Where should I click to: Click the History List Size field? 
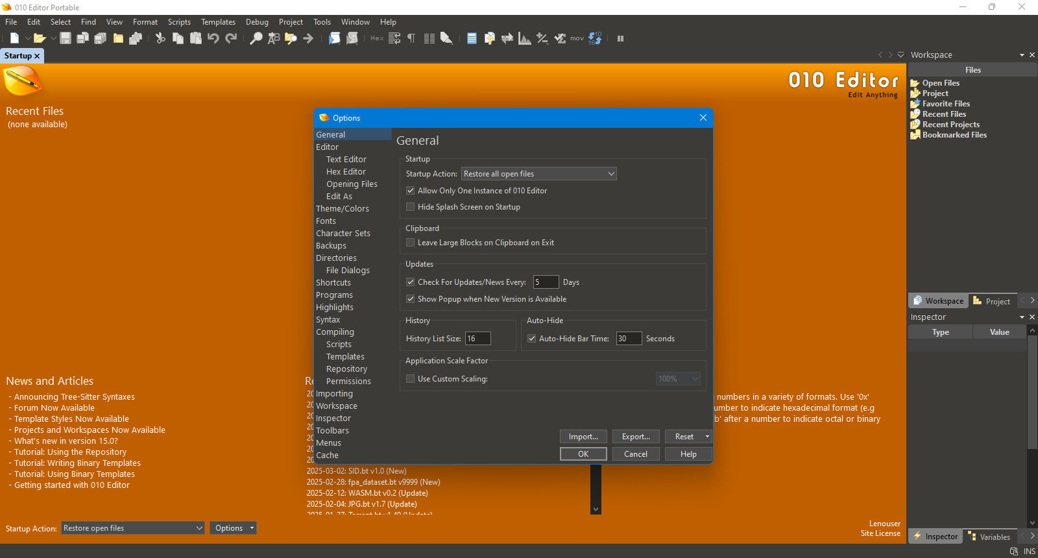pos(478,339)
